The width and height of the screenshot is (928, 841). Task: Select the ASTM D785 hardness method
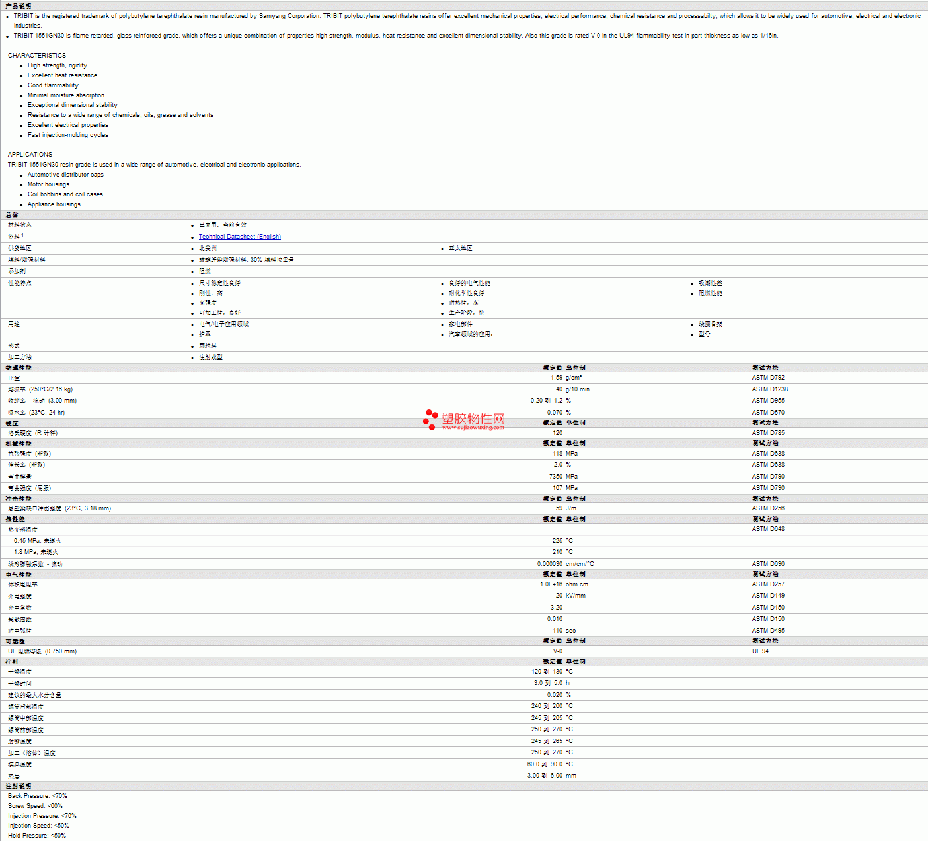(x=768, y=433)
